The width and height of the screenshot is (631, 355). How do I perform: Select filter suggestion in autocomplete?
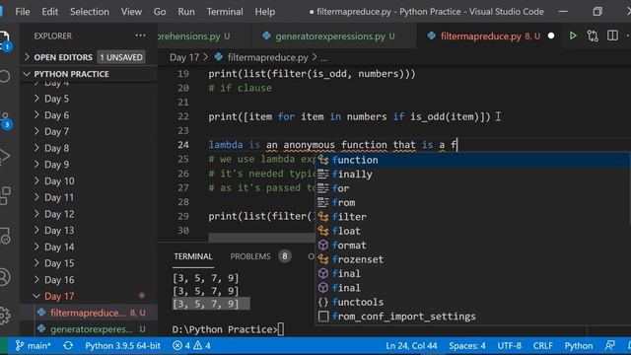click(473, 217)
